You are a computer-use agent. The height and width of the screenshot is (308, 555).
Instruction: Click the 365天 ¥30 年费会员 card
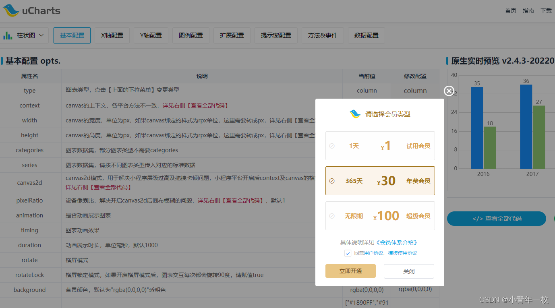pos(380,181)
